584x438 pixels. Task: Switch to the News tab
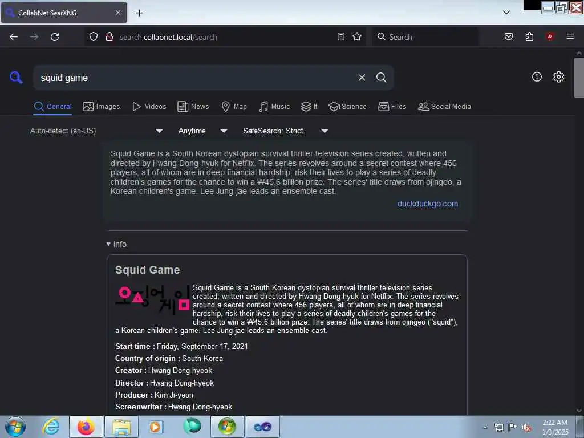tap(193, 107)
